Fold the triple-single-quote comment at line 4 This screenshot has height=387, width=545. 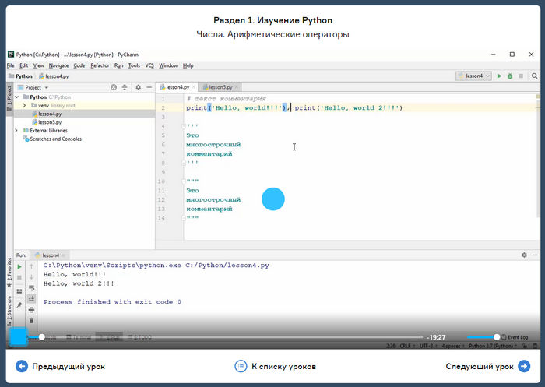[184, 126]
